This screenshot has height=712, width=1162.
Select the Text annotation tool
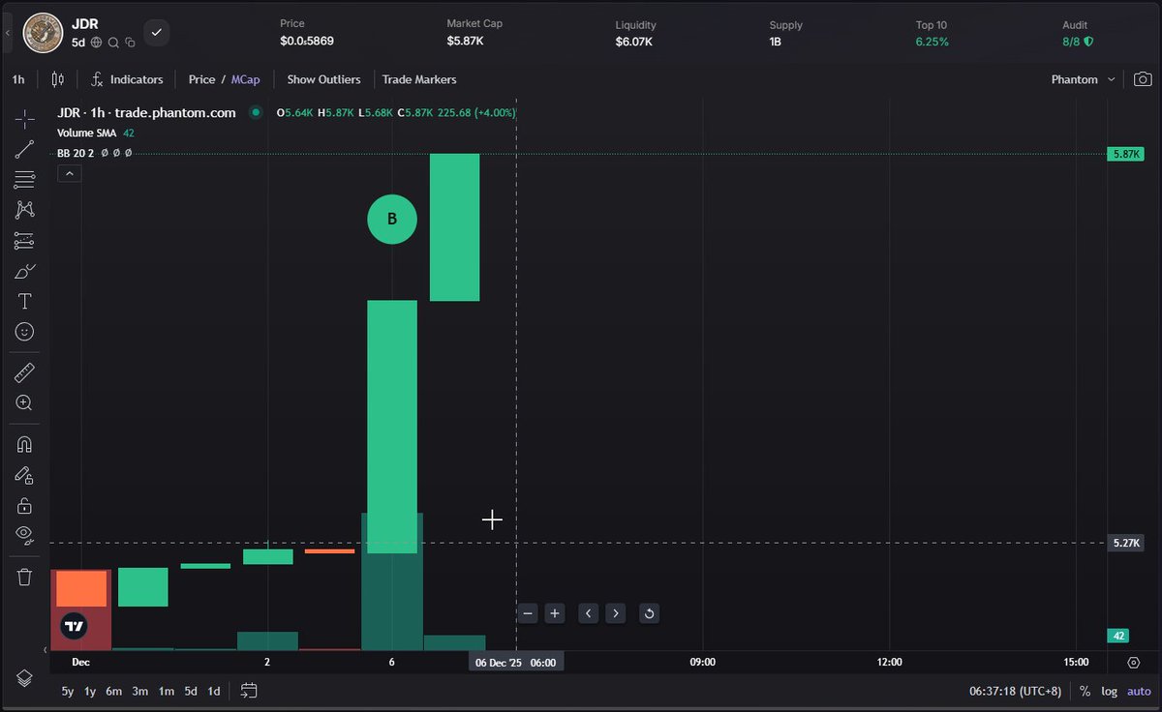(x=24, y=302)
